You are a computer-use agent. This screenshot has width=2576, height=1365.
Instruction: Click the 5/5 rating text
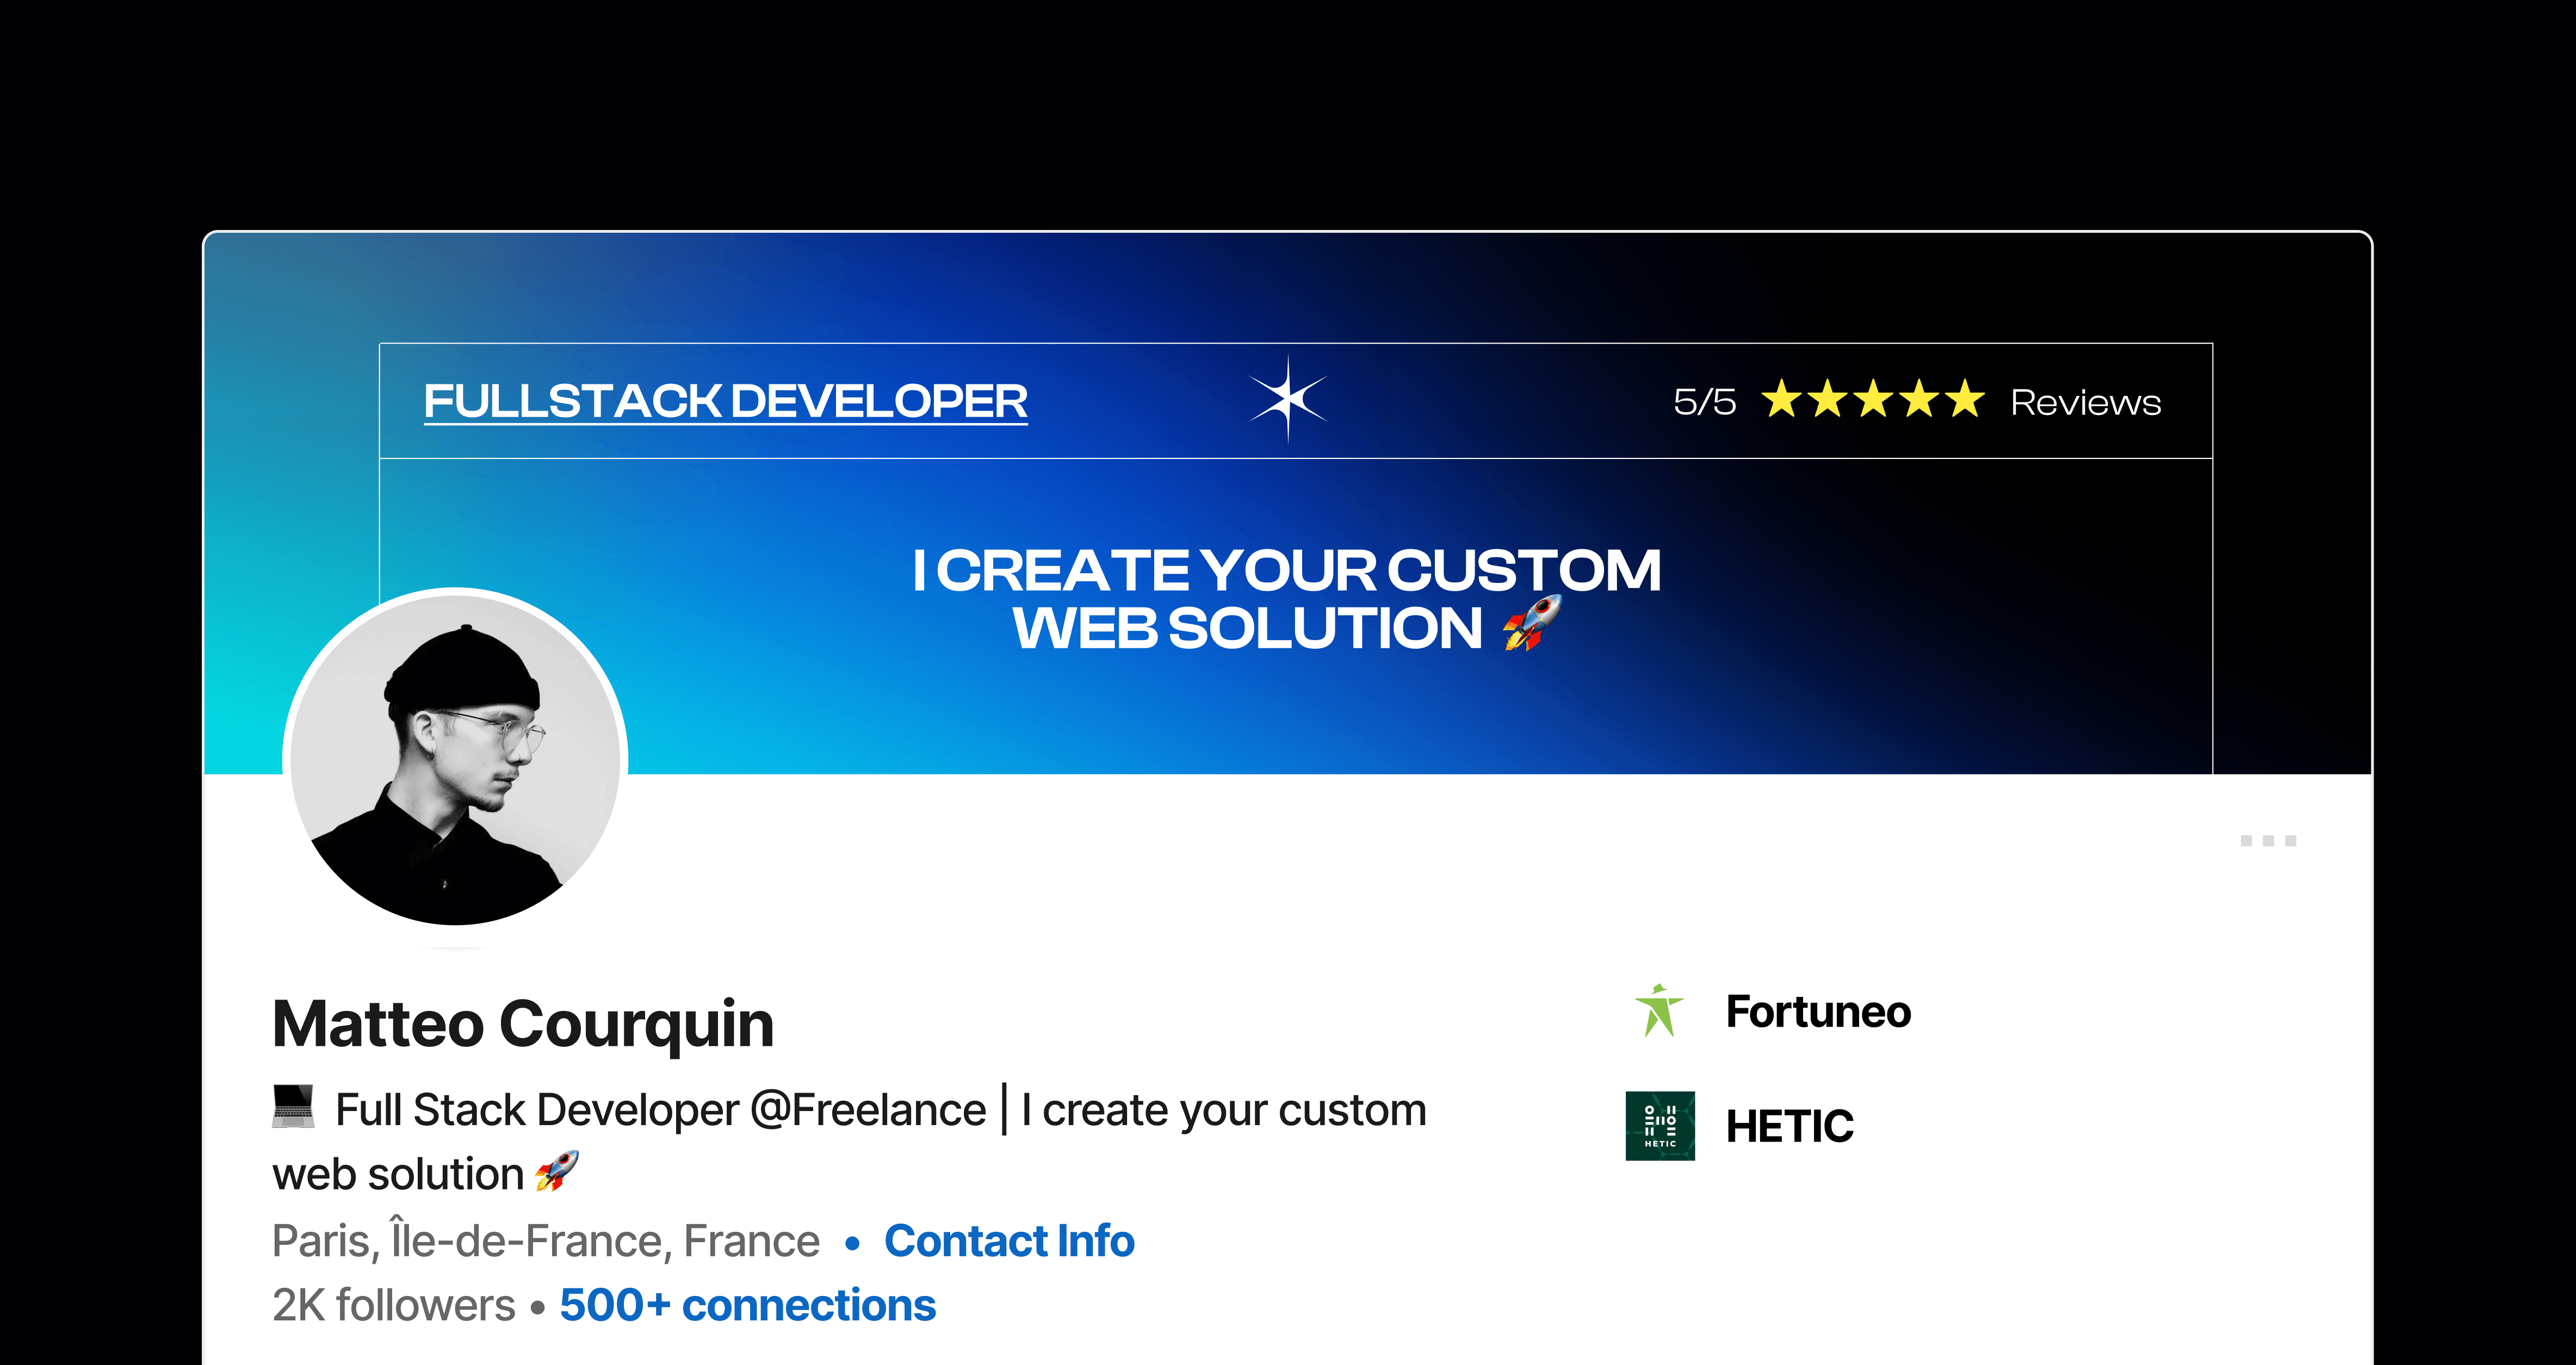[1704, 402]
